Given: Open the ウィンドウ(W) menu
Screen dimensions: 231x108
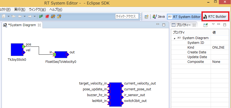Looking at the screenshot, I should tap(37, 10).
